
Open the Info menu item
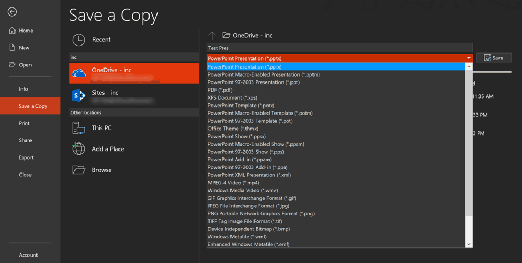click(23, 89)
